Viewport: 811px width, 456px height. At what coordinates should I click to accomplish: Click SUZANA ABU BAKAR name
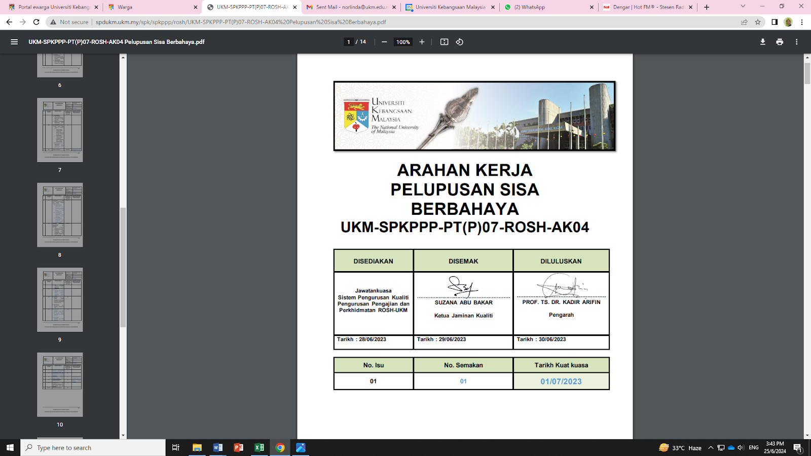[463, 302]
